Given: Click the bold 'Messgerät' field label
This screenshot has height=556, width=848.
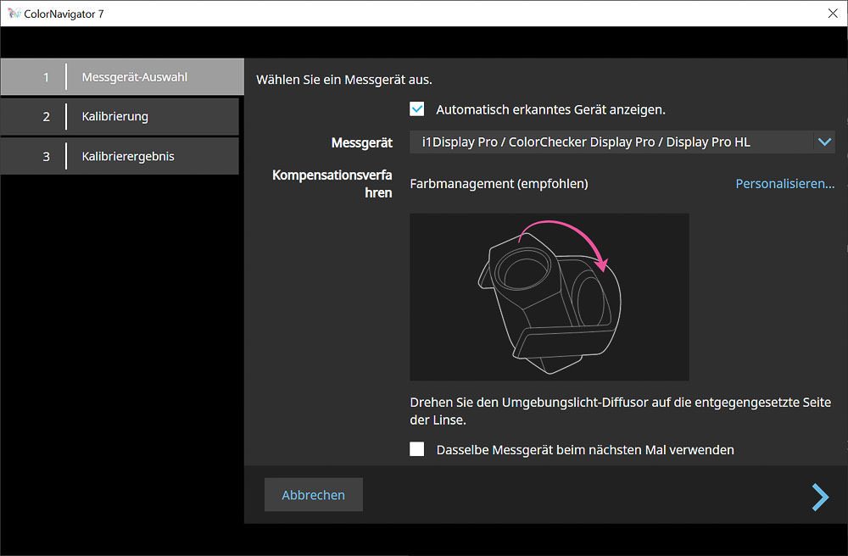Looking at the screenshot, I should point(361,142).
